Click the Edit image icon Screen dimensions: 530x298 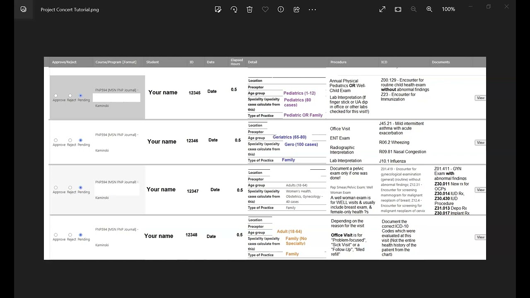click(218, 9)
